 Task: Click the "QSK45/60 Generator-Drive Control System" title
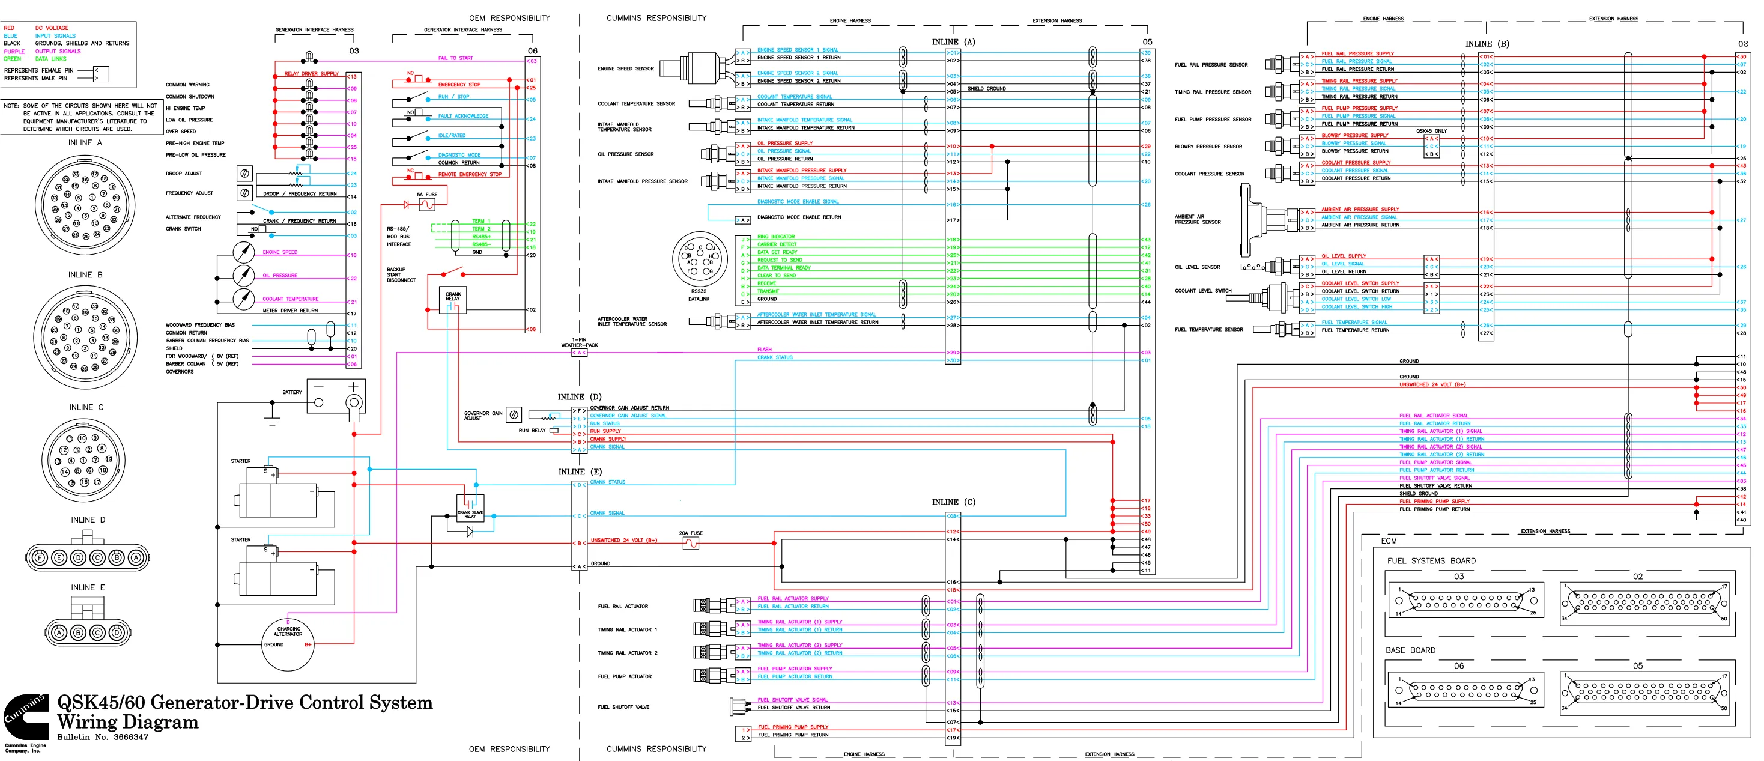pyautogui.click(x=244, y=702)
